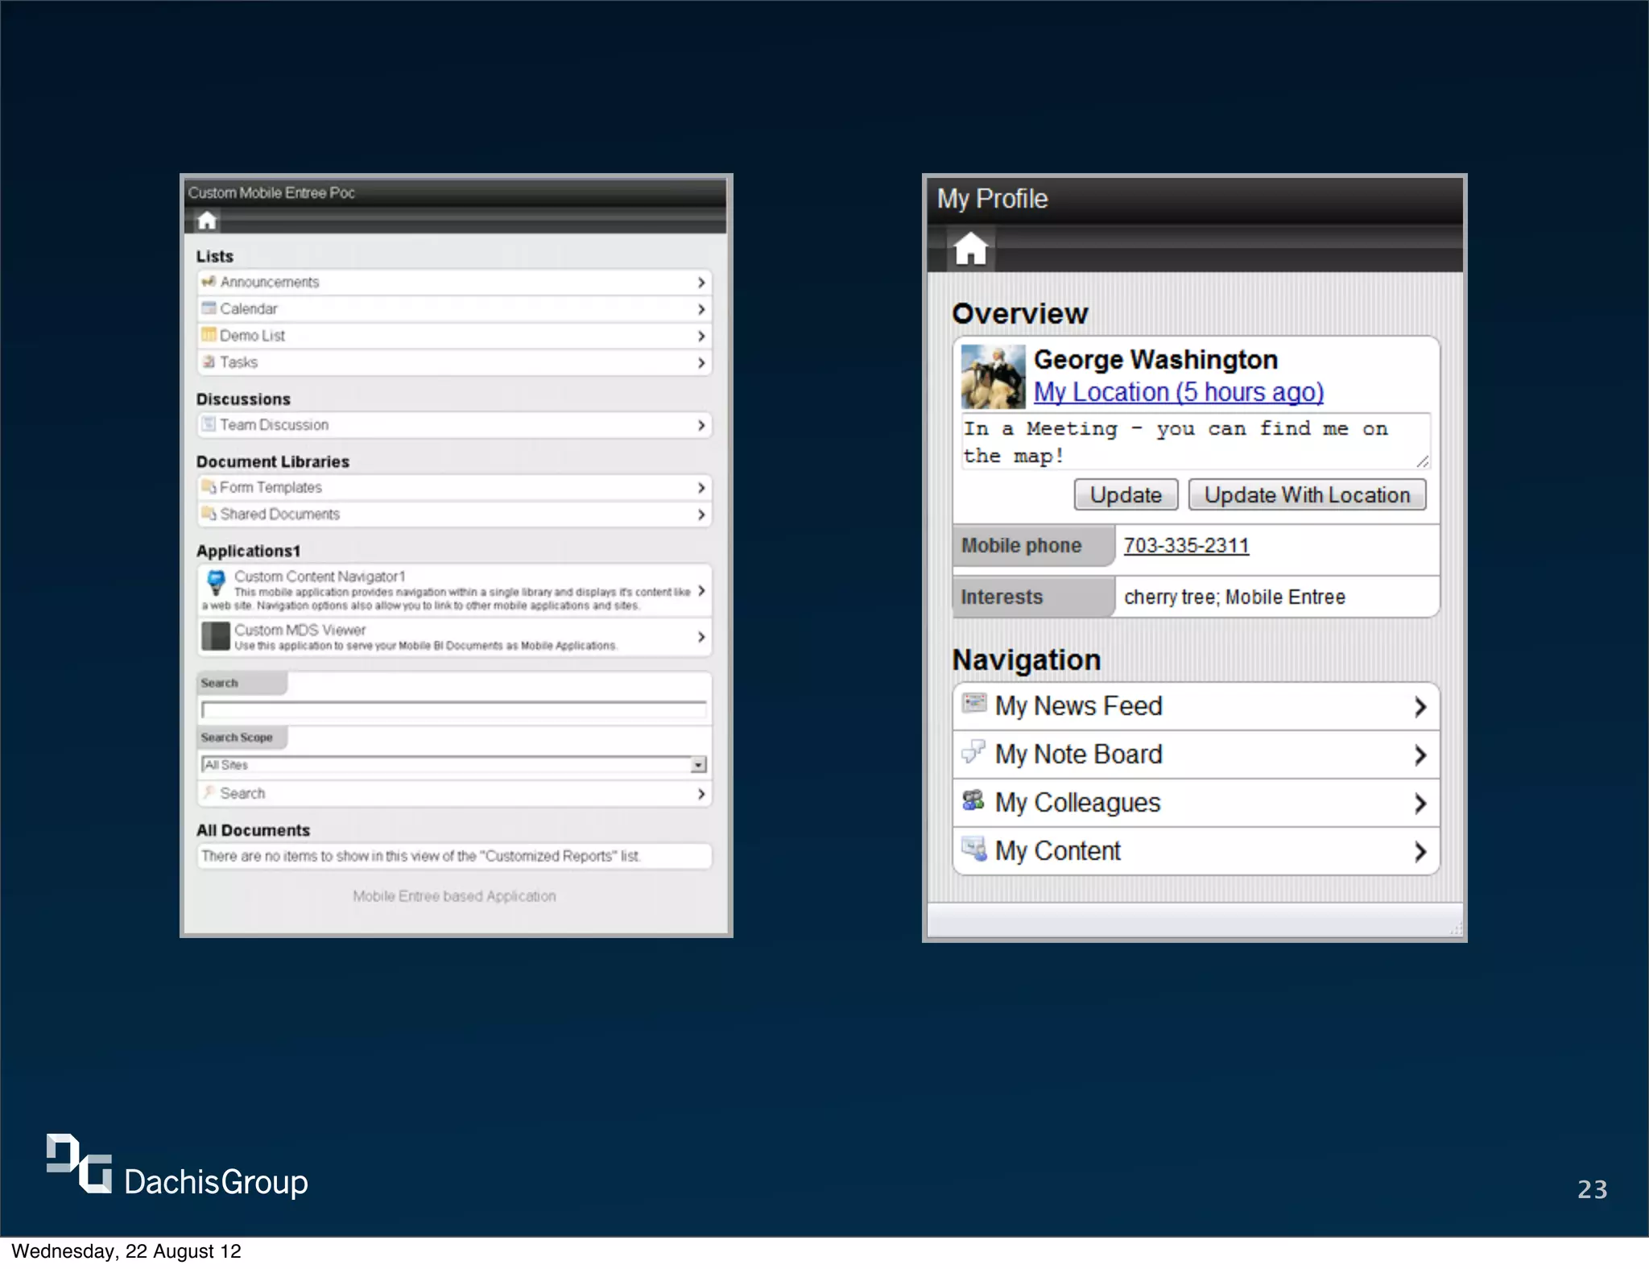This screenshot has width=1649, height=1269.
Task: Open My Location (5 hours ago) link
Action: click(x=1178, y=392)
